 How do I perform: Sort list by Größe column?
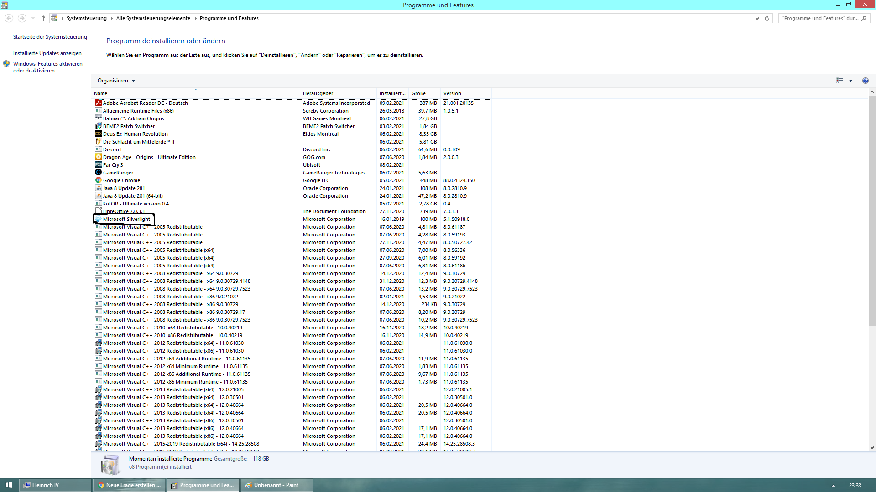(418, 93)
